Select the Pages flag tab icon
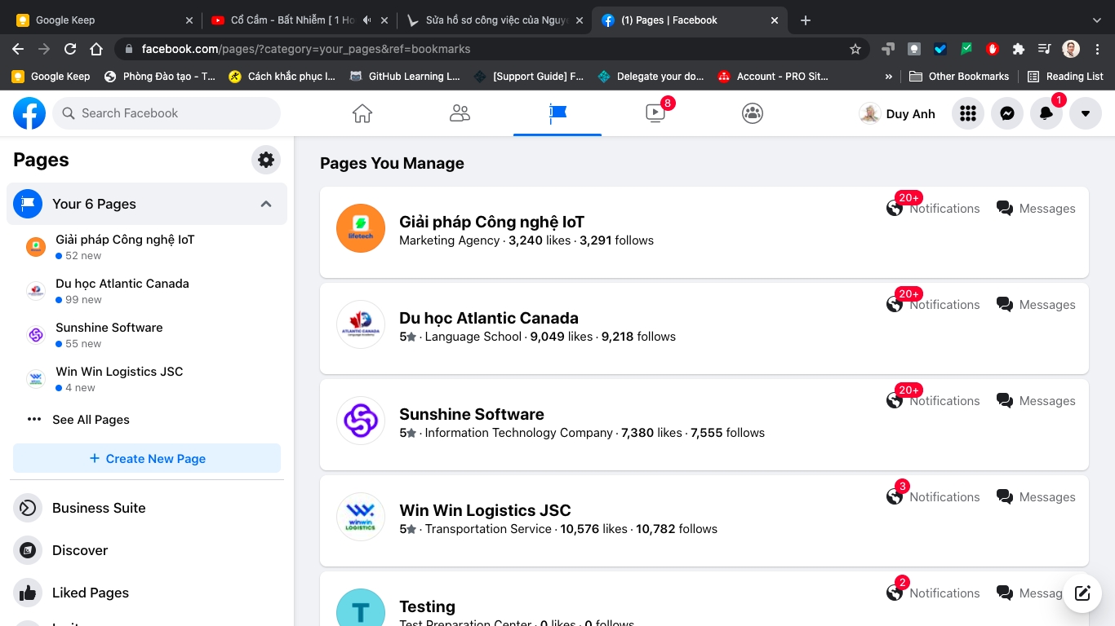This screenshot has height=626, width=1115. [557, 113]
